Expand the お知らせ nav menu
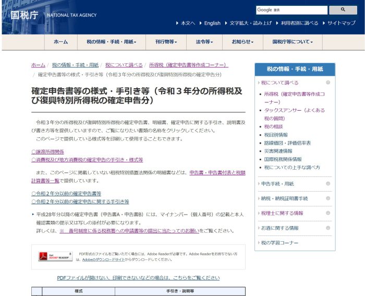The width and height of the screenshot is (365, 296). tap(242, 42)
